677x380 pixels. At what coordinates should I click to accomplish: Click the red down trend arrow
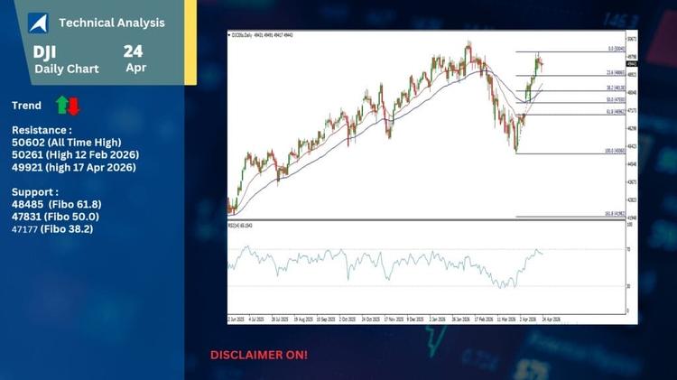tap(74, 106)
